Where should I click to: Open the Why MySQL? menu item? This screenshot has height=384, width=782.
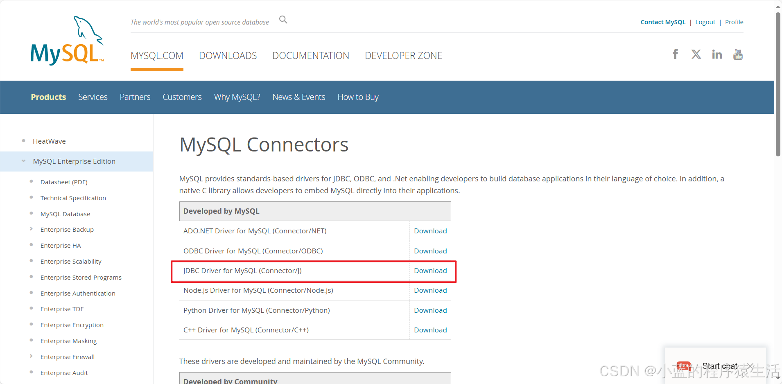(x=237, y=97)
